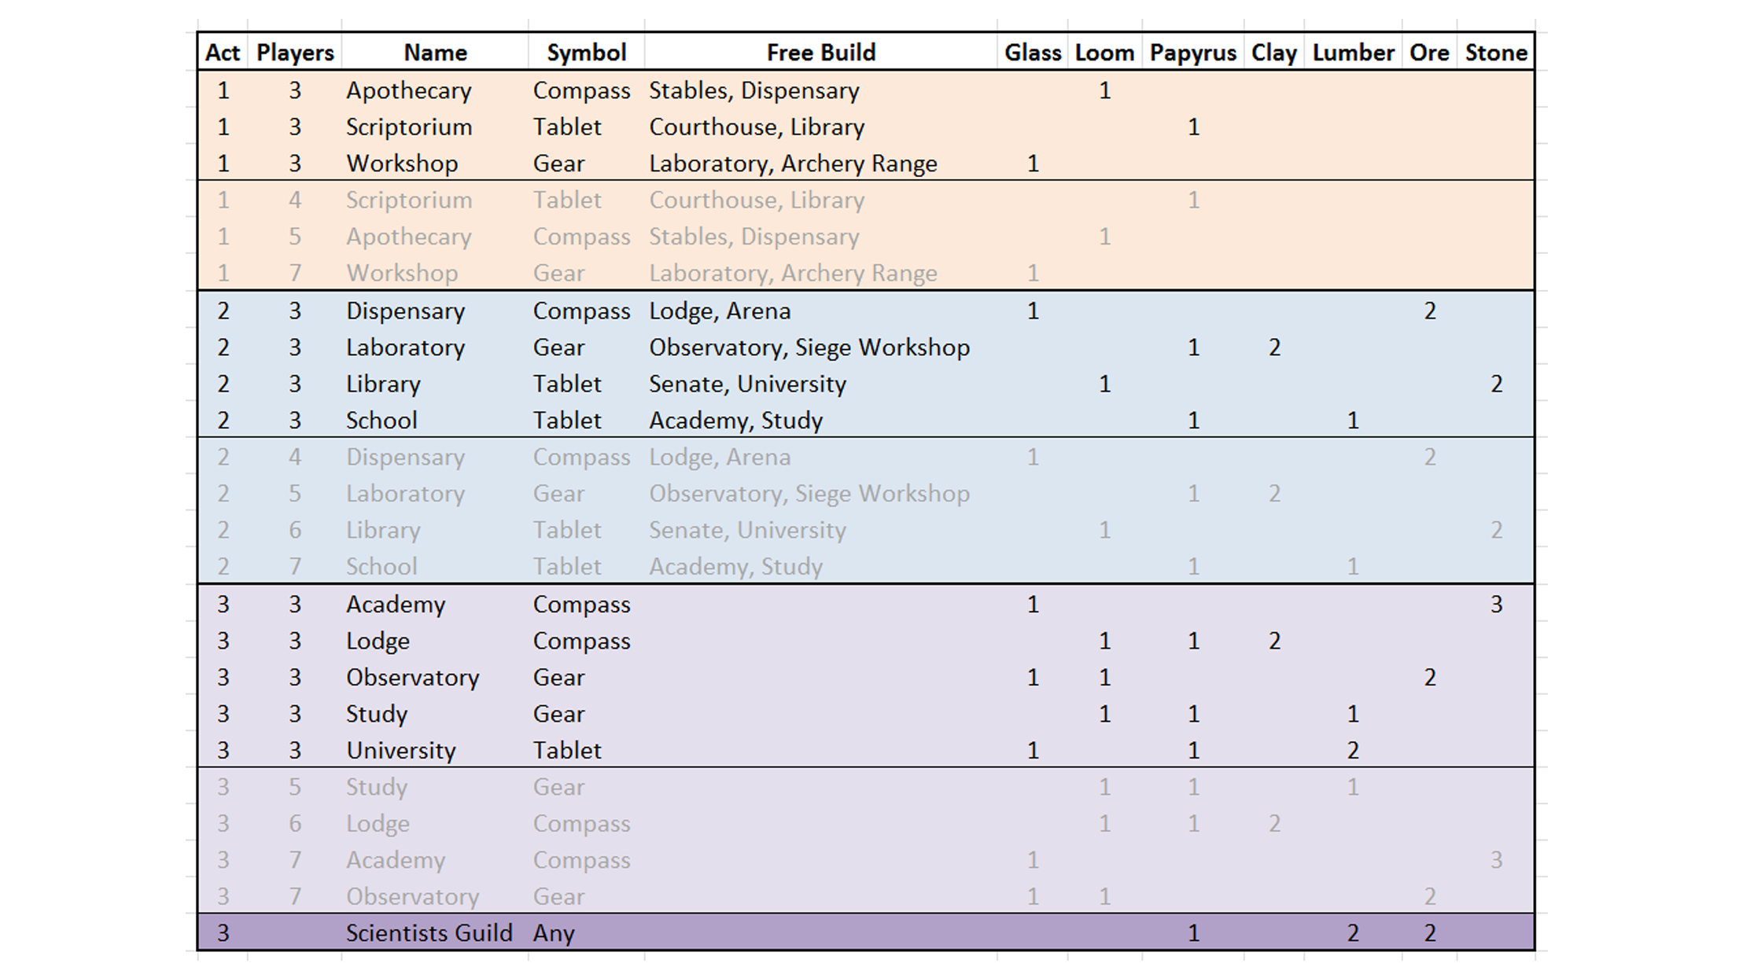The image size is (1739, 978).
Task: Click the 'Any' symbol cell
Action: click(554, 933)
